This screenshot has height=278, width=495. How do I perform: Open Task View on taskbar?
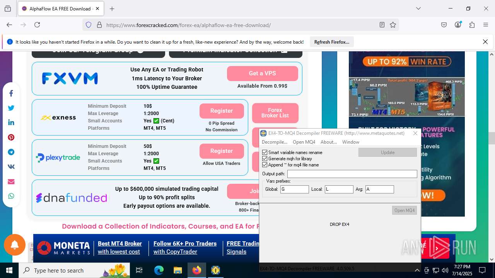point(140,270)
